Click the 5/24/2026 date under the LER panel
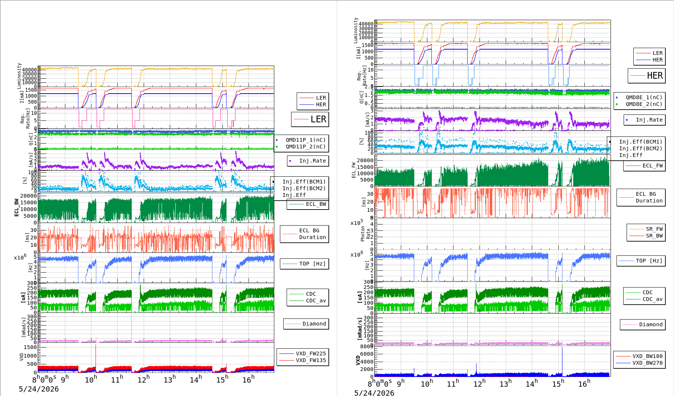This screenshot has width=674, height=396. [39, 389]
